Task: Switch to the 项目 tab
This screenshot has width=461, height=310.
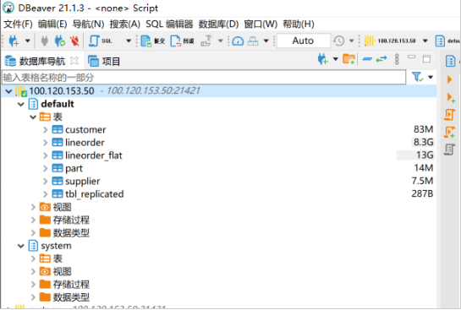Action: pos(104,62)
